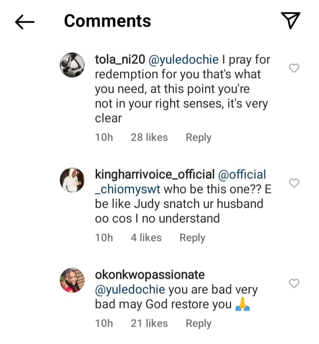Screen dimensions: 319x344
Task: Open direct share paper plane icon
Action: pos(291,21)
